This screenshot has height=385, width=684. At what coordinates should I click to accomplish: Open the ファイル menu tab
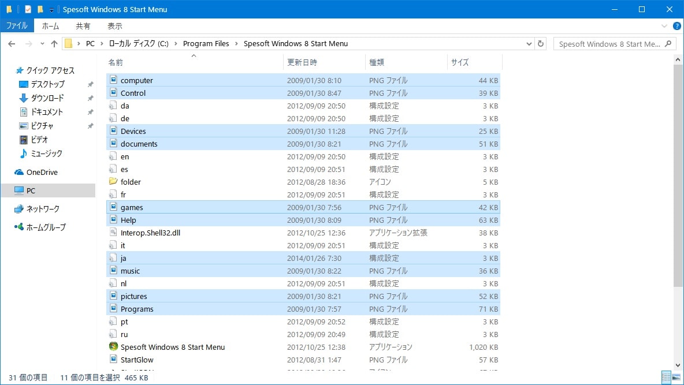pyautogui.click(x=17, y=26)
